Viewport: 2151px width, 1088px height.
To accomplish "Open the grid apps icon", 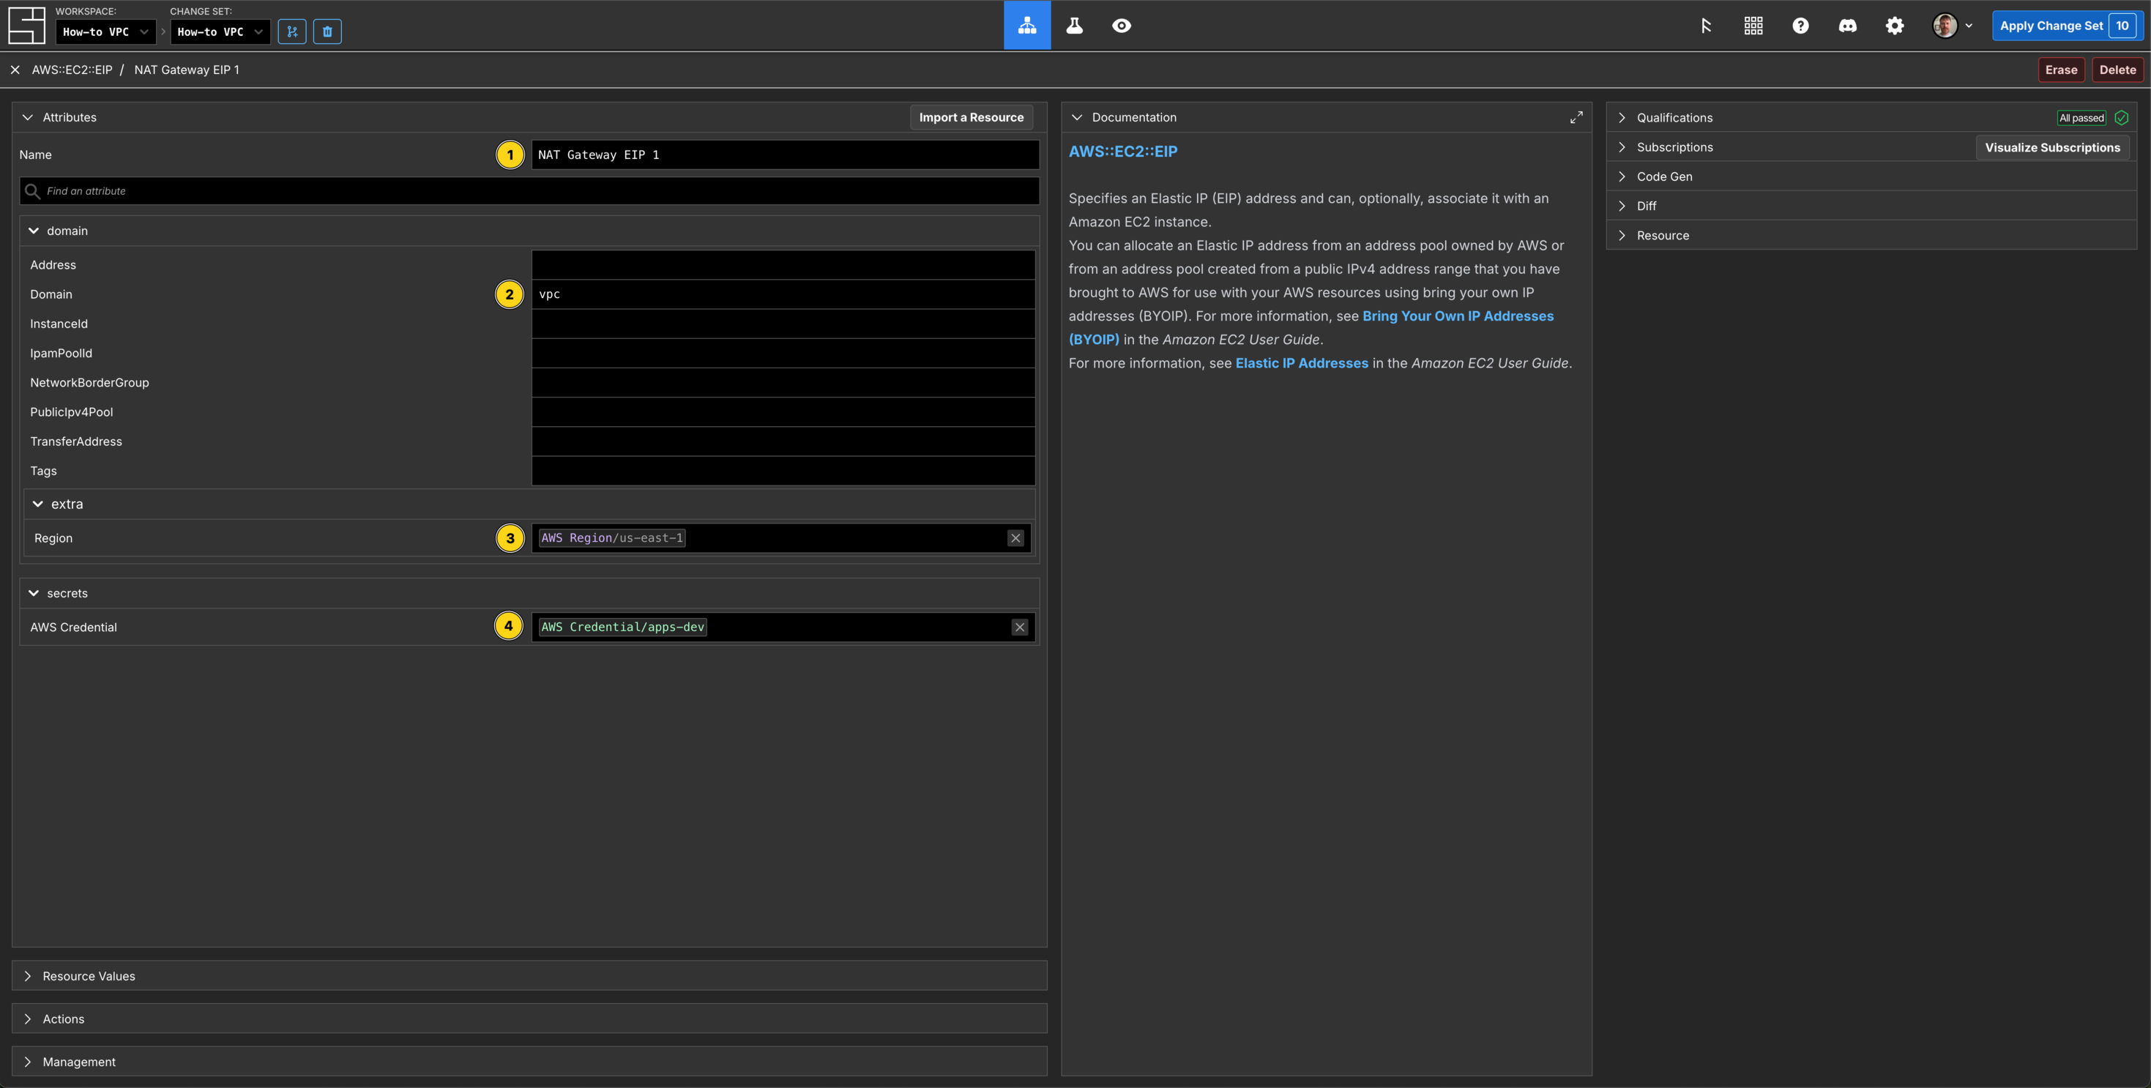I will coord(1753,26).
